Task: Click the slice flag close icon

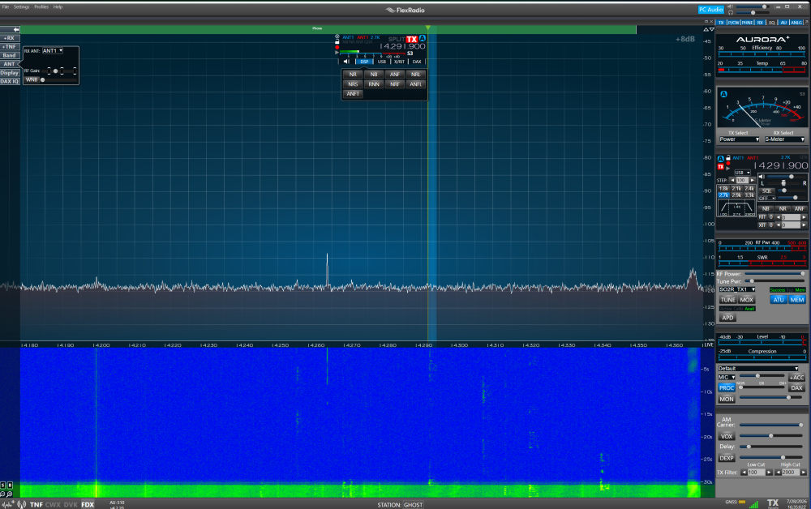Action: (x=337, y=36)
